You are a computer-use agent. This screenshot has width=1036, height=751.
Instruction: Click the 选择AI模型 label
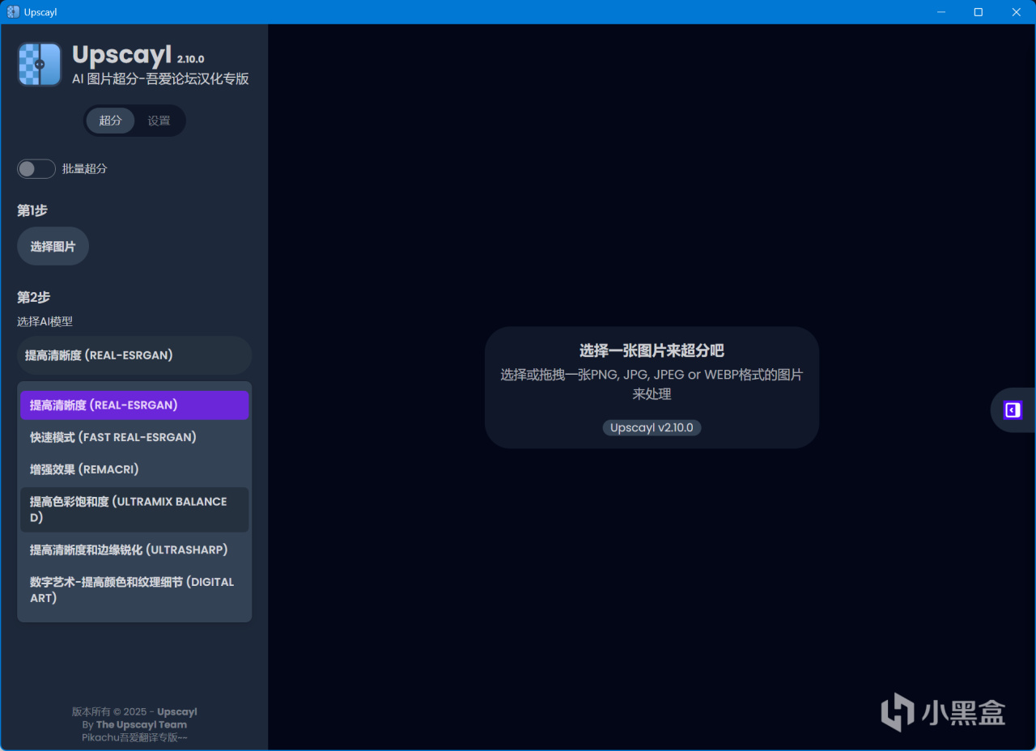45,321
